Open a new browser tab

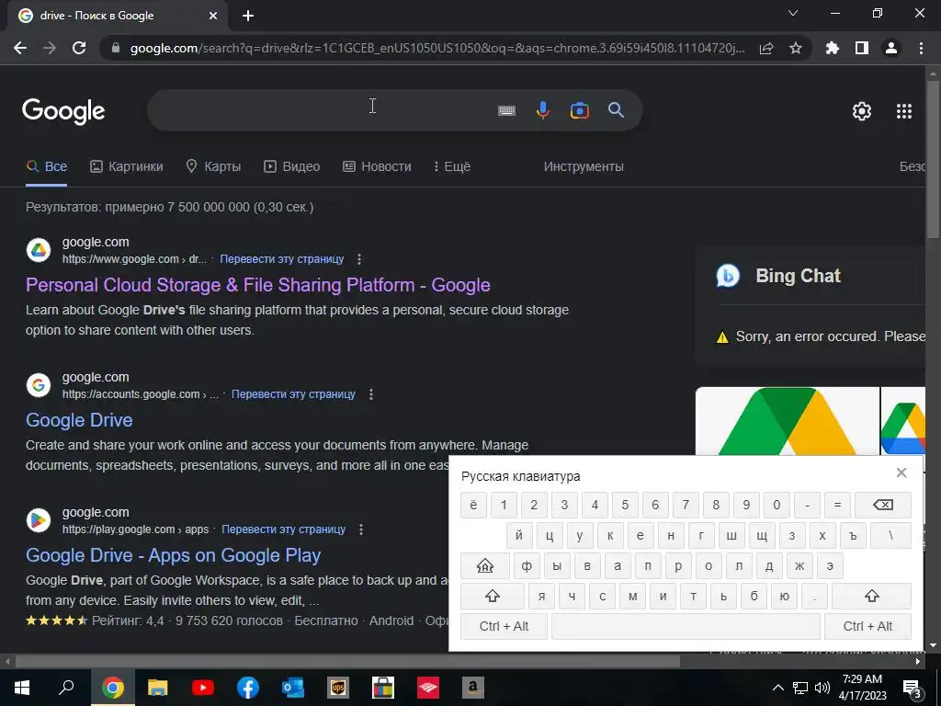pos(248,16)
